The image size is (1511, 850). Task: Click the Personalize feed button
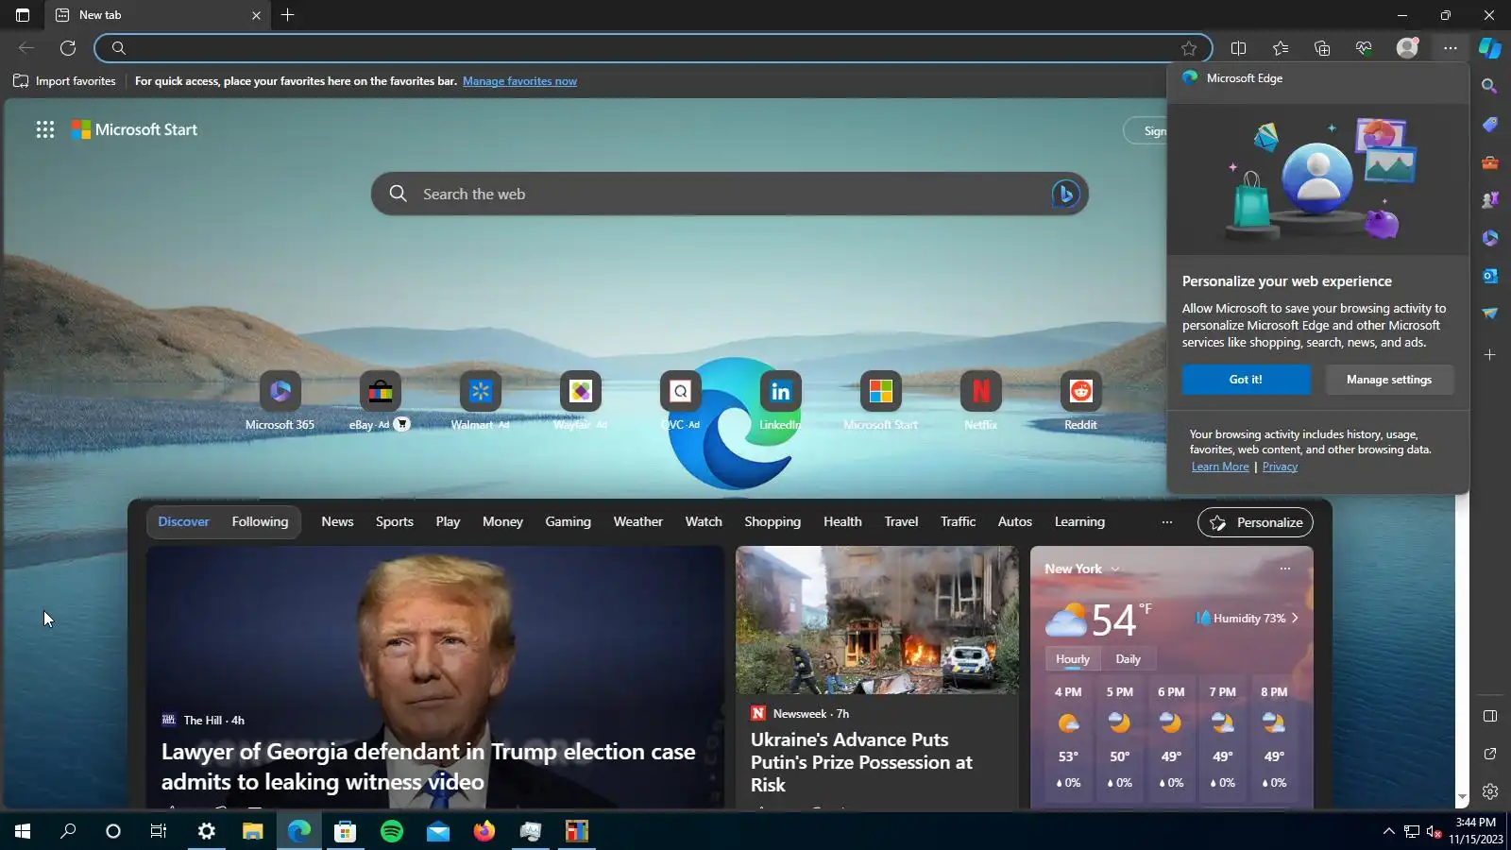pyautogui.click(x=1255, y=522)
